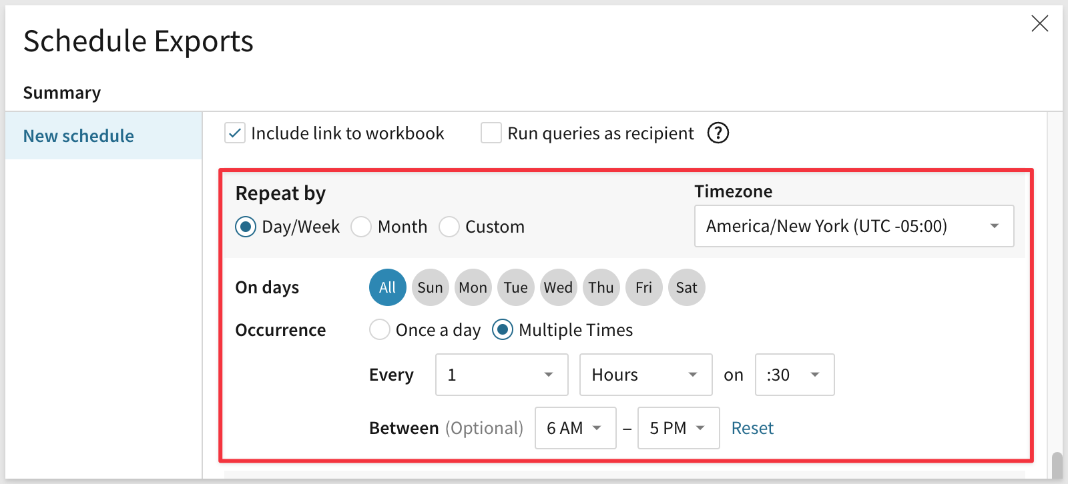Viewport: 1068px width, 484px height.
Task: Change the 6 AM start time
Action: pos(575,428)
